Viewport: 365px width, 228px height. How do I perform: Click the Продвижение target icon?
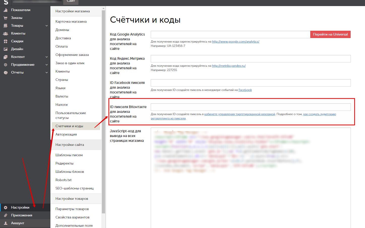pyautogui.click(x=6, y=65)
